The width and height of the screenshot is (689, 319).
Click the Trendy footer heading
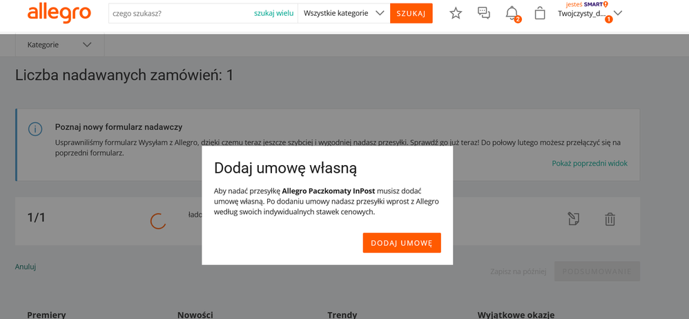click(342, 315)
